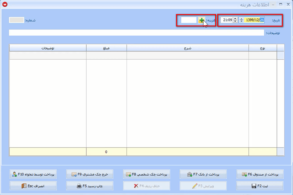Click خرج چک مشتری F9 button
Screen dimensions: 293x195
[90, 174]
